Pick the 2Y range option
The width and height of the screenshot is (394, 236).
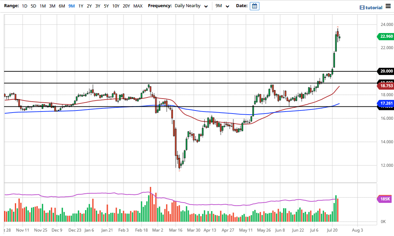coord(89,6)
